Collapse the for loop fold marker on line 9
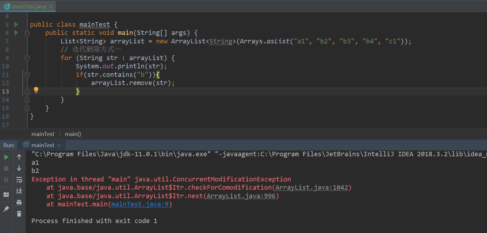Screen dimensions: 487x233 pos(27,58)
